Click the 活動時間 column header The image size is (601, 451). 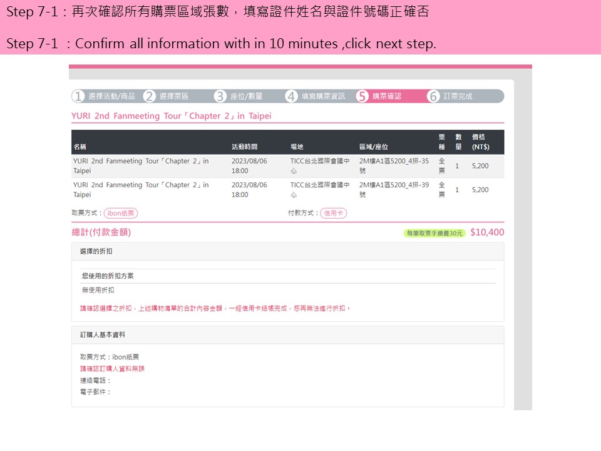(244, 147)
